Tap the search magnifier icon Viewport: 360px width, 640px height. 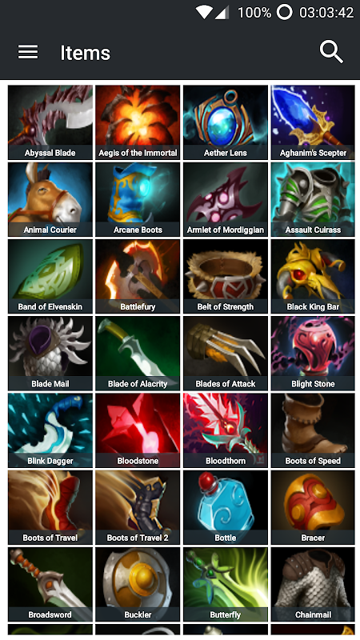(x=331, y=53)
